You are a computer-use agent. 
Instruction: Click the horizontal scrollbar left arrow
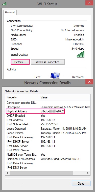click(x=7, y=173)
